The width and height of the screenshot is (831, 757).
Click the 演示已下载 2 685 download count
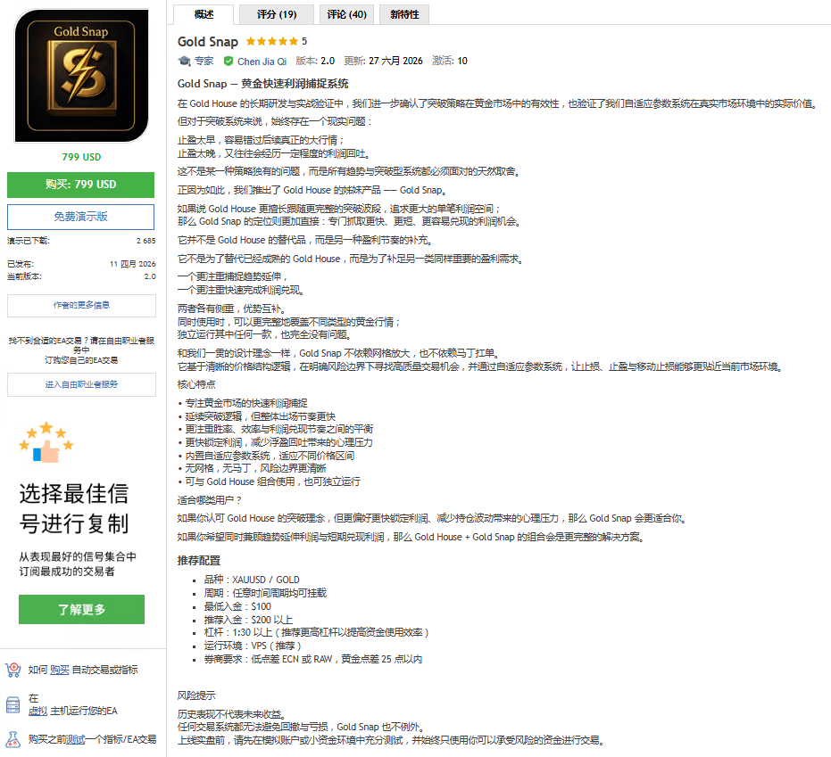[81, 241]
